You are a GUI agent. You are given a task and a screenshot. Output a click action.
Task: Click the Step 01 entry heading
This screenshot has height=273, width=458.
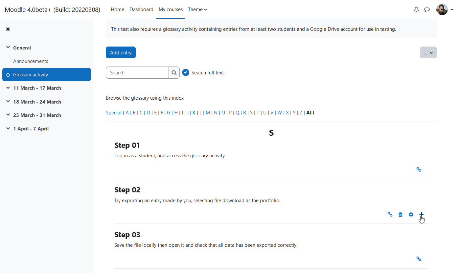coord(127,145)
